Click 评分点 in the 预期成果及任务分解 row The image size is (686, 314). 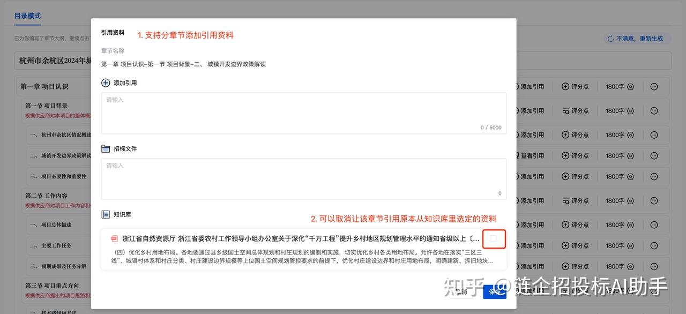tap(575, 267)
